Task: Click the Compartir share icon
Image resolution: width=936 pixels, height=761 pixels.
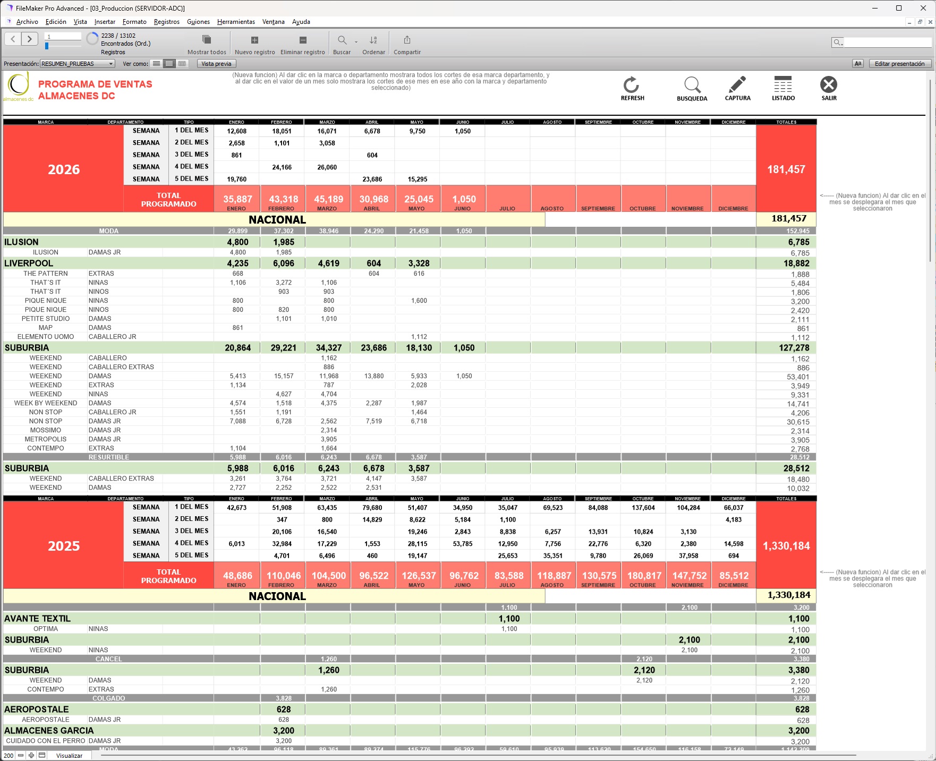Action: click(407, 40)
